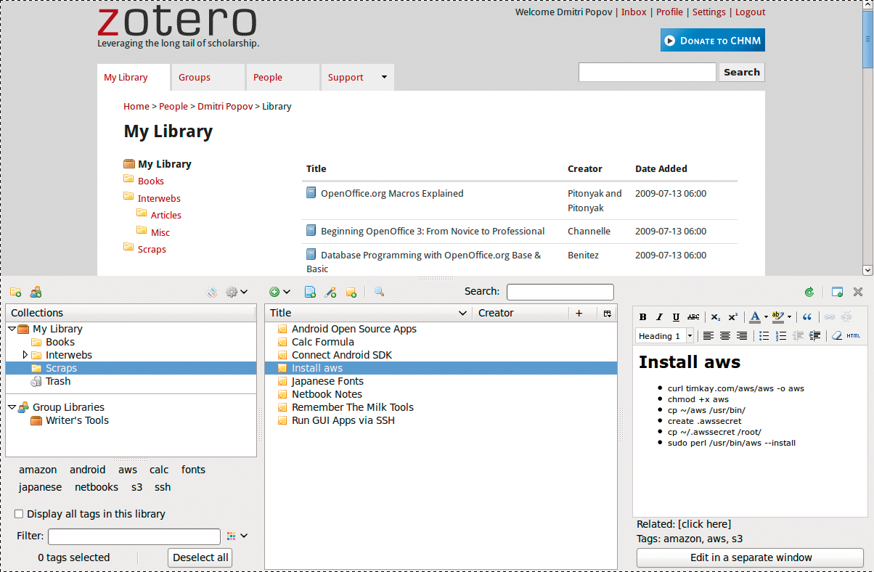Open Advanced Search magnifier icon

tap(379, 292)
